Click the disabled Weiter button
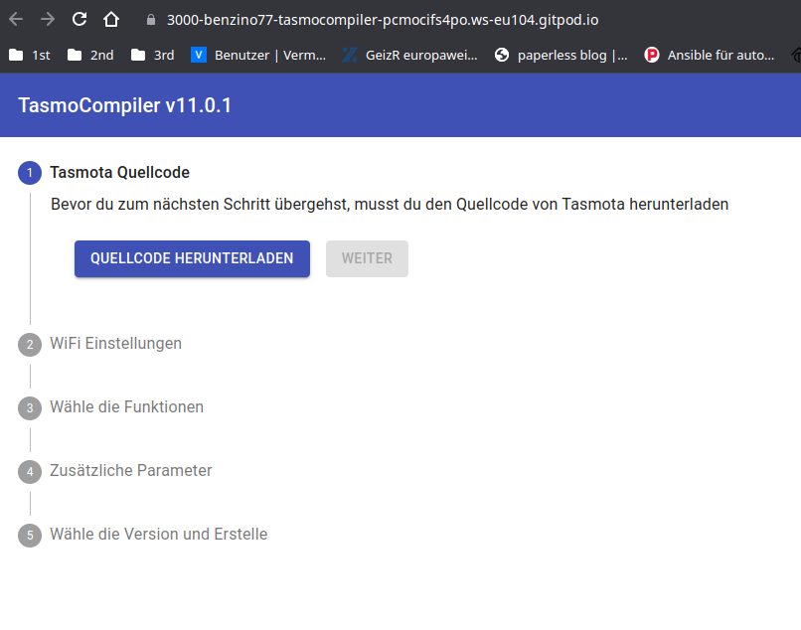 (x=367, y=258)
